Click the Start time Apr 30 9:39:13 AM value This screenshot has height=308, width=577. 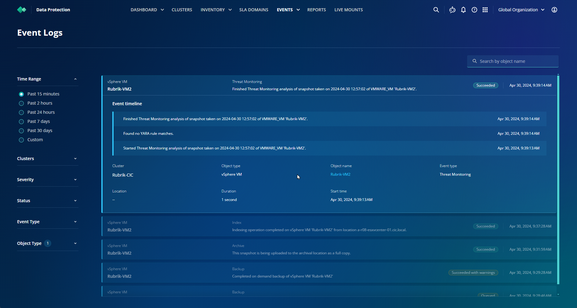351,200
